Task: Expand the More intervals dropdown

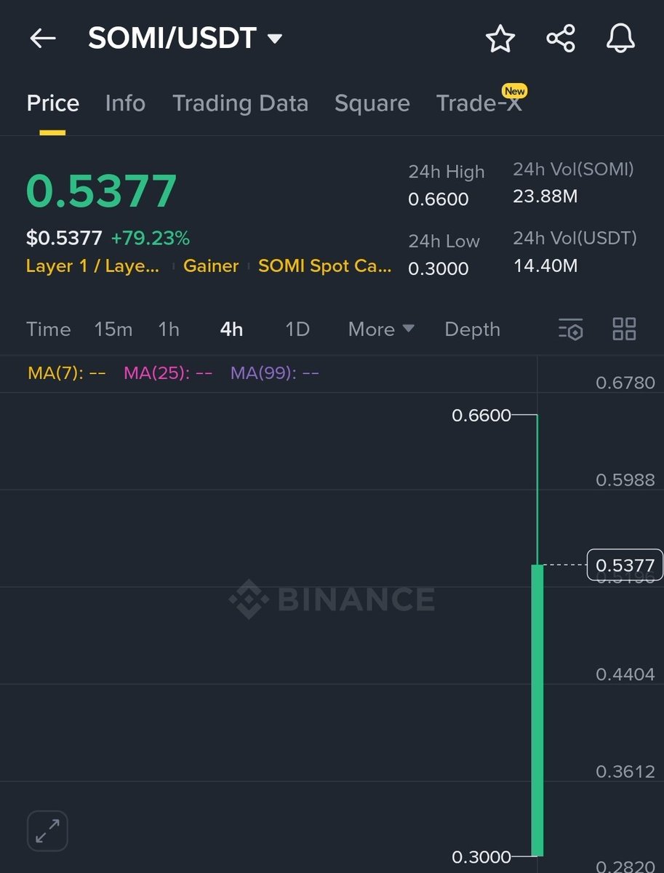Action: tap(380, 330)
